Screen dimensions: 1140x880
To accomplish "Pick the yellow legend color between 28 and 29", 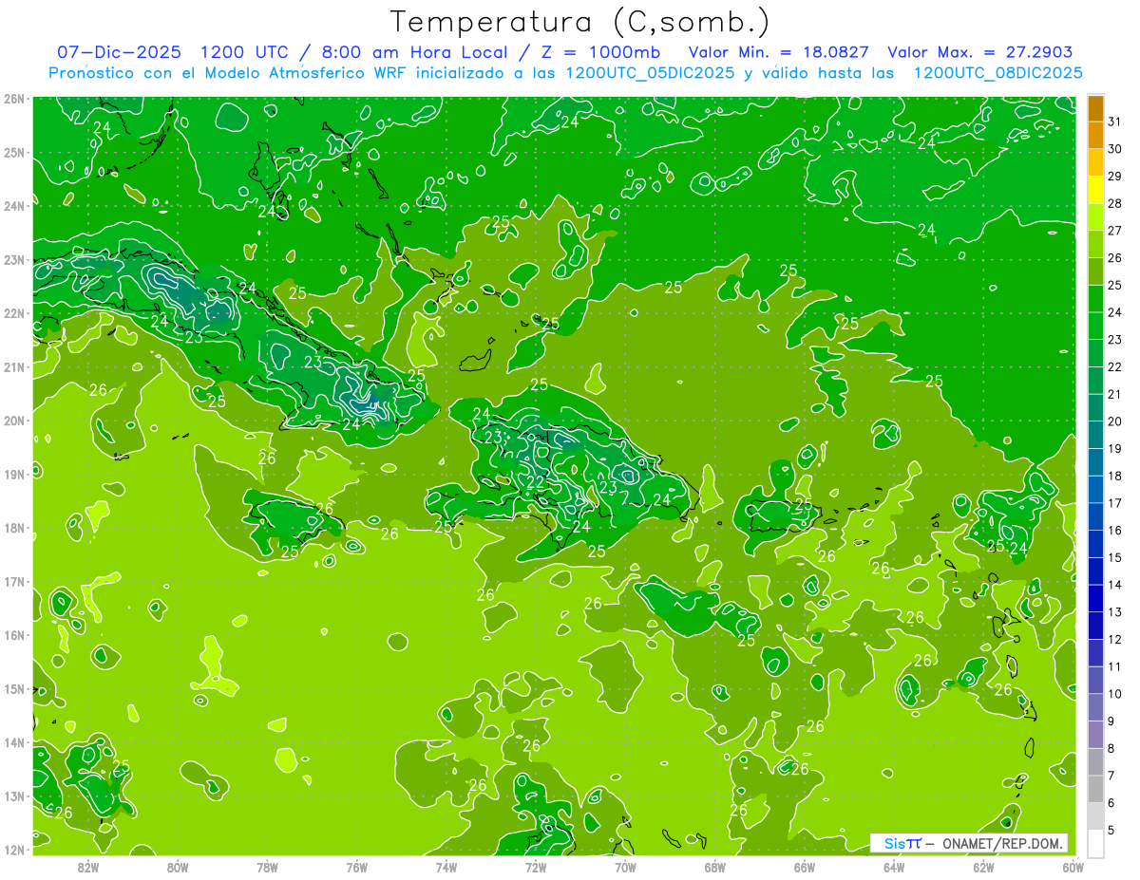I will coord(1095,190).
